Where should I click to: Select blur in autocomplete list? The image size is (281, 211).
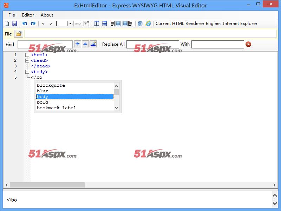point(75,91)
